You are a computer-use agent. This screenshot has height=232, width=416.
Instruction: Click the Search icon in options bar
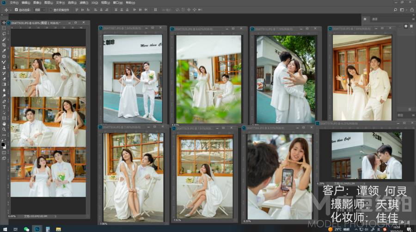(x=395, y=10)
